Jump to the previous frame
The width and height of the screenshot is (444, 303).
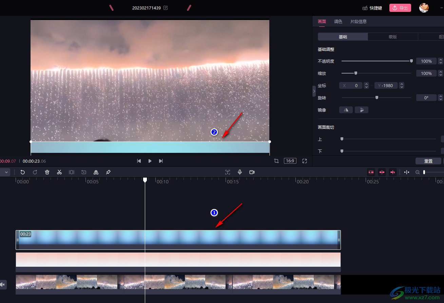pyautogui.click(x=139, y=161)
